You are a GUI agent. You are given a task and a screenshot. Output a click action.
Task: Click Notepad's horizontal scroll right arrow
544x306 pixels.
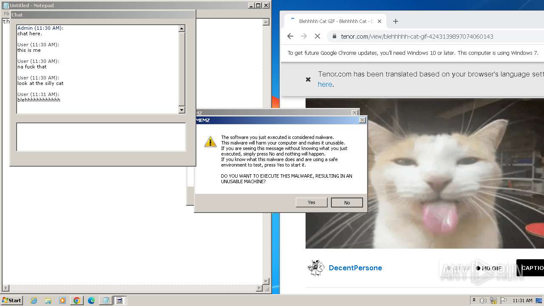pos(259,288)
